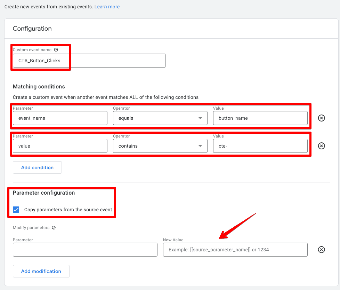Image resolution: width=340 pixels, height=290 pixels.
Task: Click the Add modification button
Action: pos(41,271)
